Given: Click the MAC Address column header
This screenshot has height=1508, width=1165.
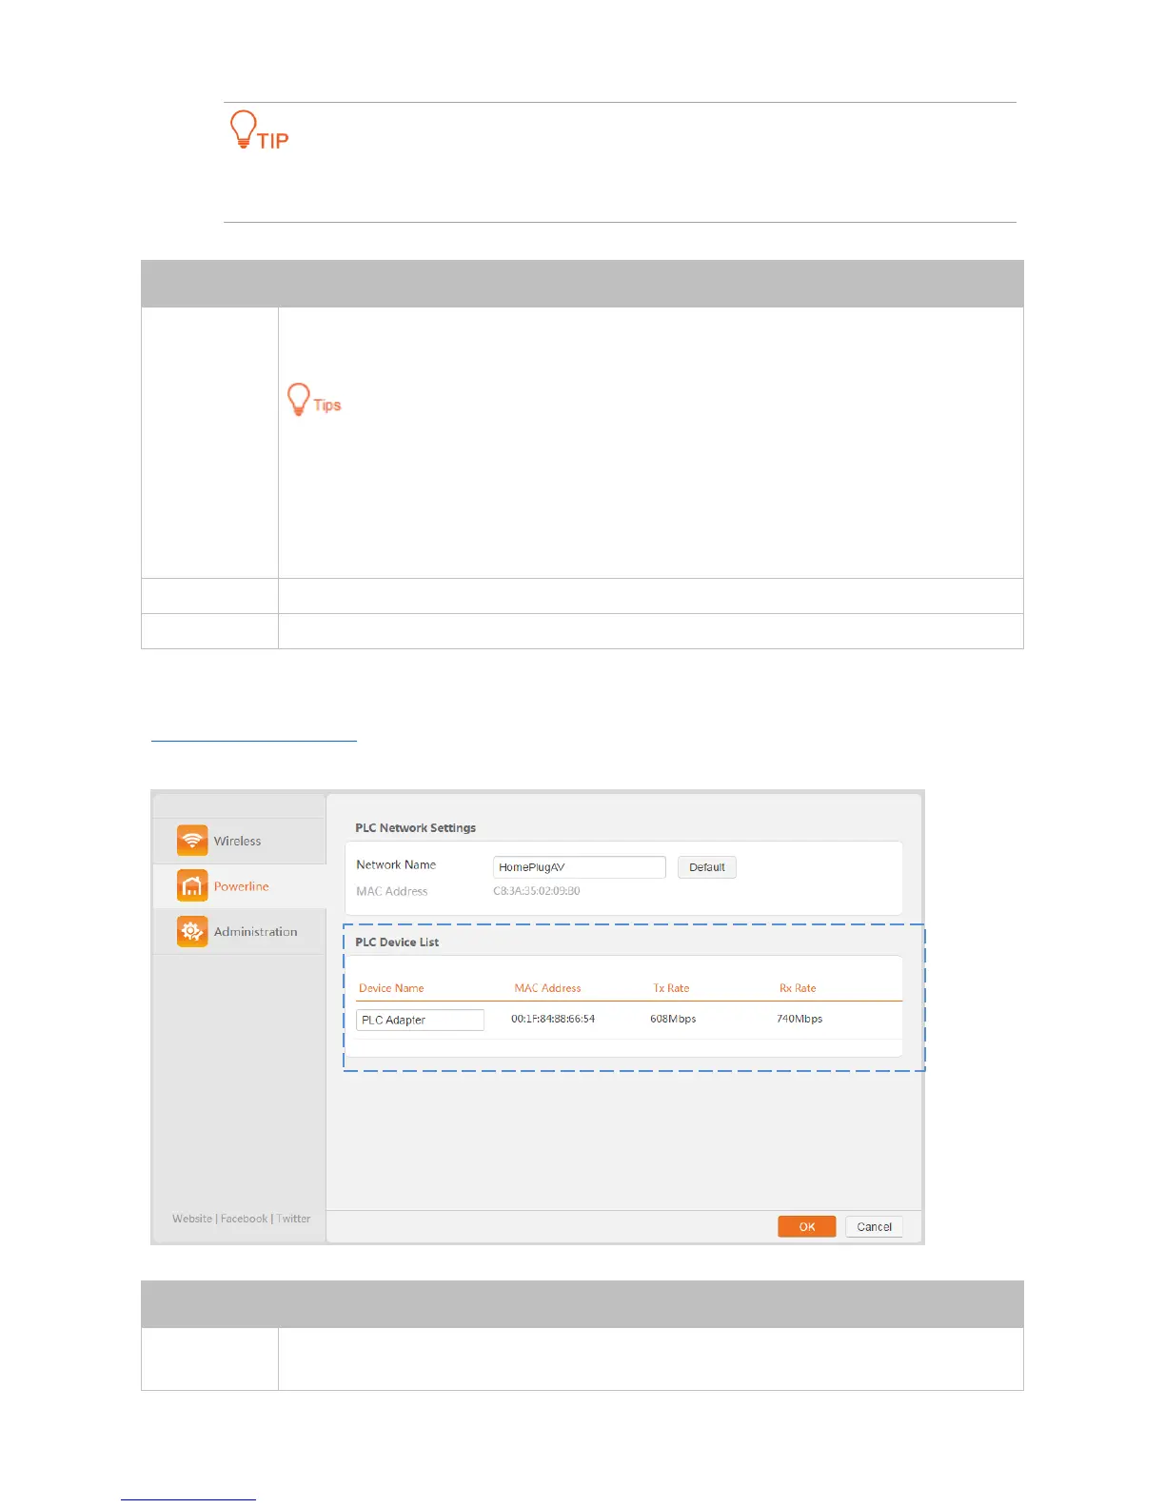Looking at the screenshot, I should 547,988.
